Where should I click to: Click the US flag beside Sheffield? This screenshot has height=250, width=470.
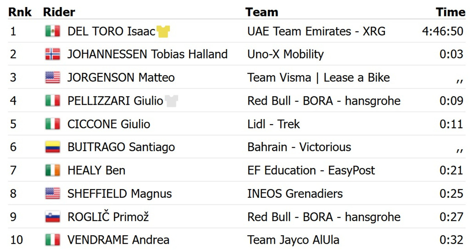coord(52,194)
